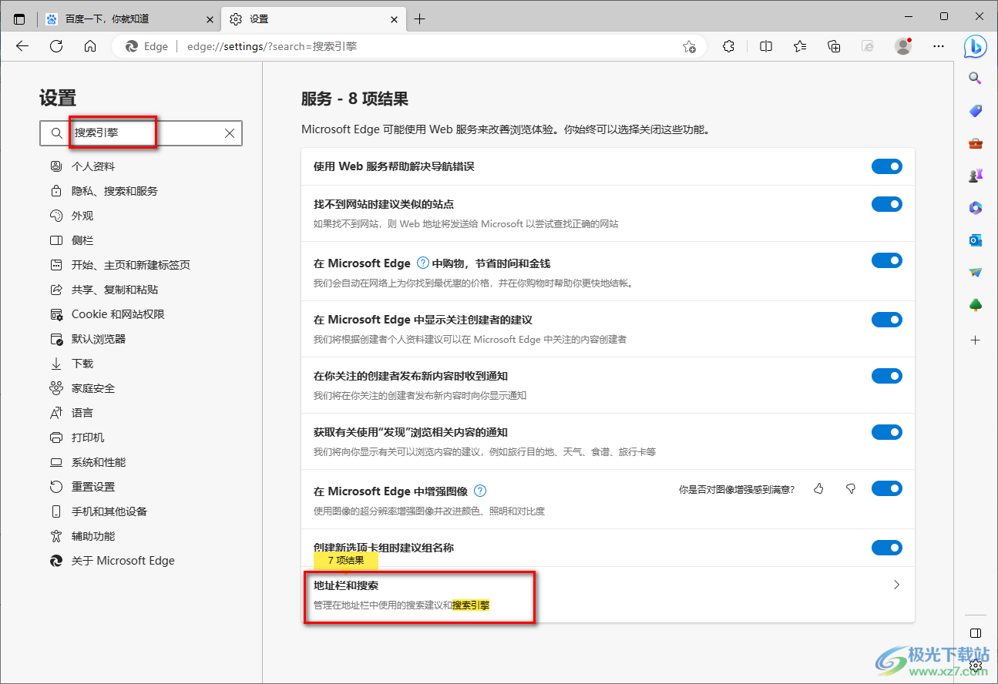Clear the settings search with X icon
This screenshot has width=998, height=684.
point(230,133)
